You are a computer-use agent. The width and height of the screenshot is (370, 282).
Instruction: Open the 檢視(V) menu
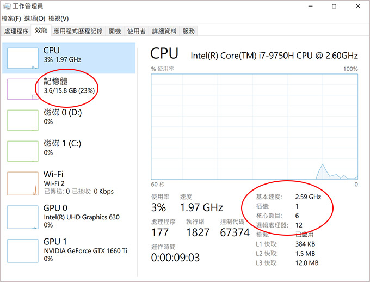[59, 19]
